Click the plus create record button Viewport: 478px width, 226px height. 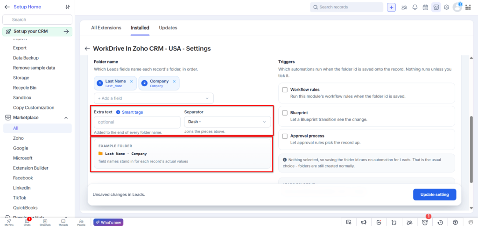point(392,7)
